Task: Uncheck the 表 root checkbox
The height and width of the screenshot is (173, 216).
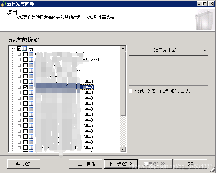Action: click(19, 48)
